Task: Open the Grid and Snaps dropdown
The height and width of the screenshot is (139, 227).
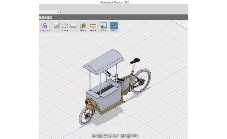Action: click(x=129, y=136)
